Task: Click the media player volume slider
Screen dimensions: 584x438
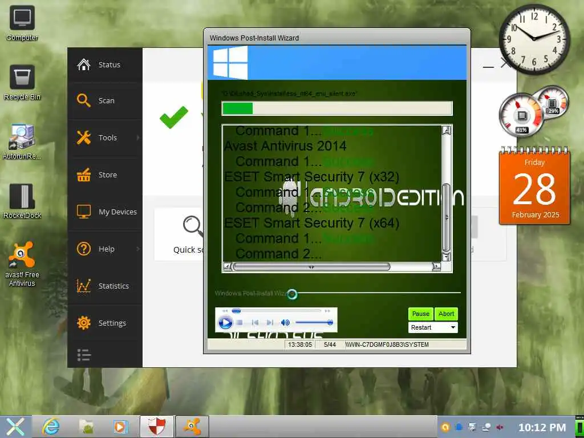Action: [314, 323]
